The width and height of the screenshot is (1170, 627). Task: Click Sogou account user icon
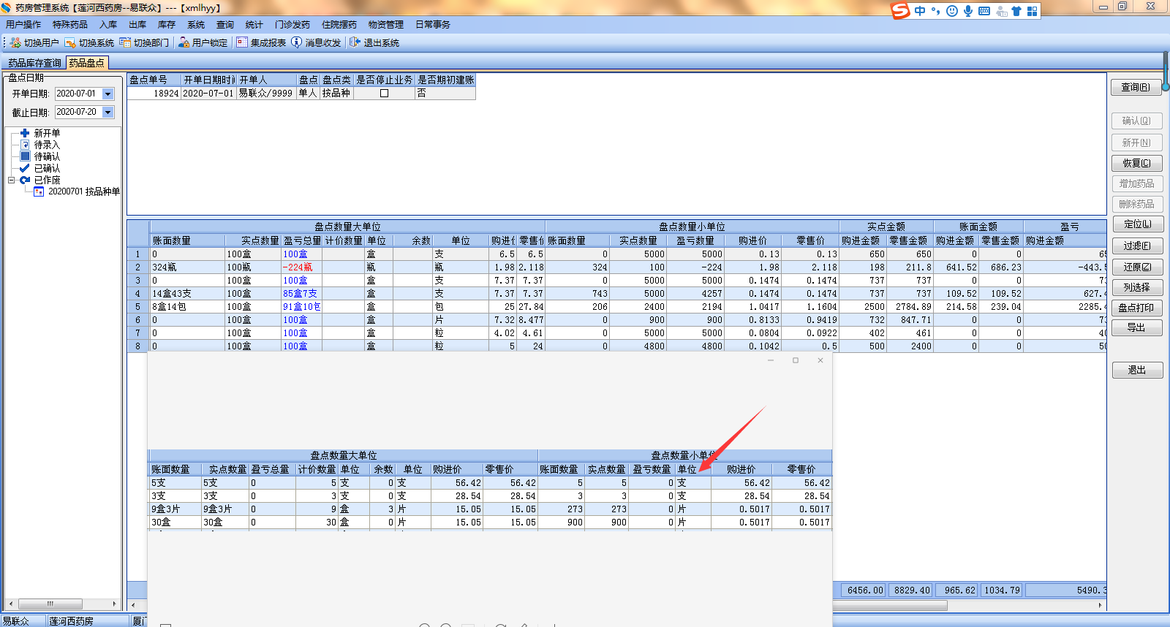[1001, 11]
